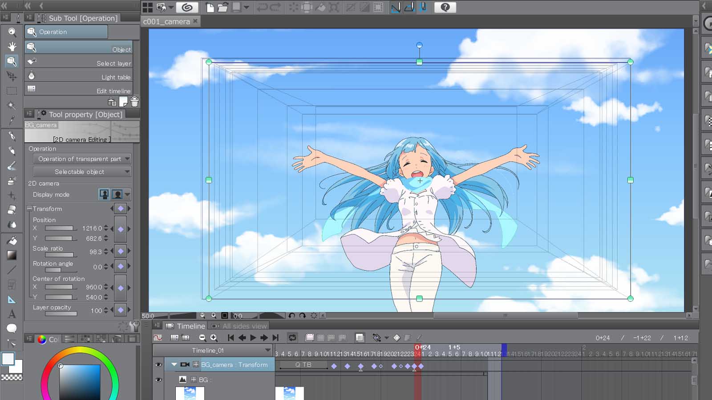712x400 pixels.
Task: Switch to the Timeline tab
Action: pyautogui.click(x=186, y=326)
